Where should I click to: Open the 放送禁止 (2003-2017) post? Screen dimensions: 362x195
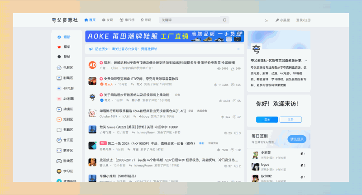(x=168, y=160)
